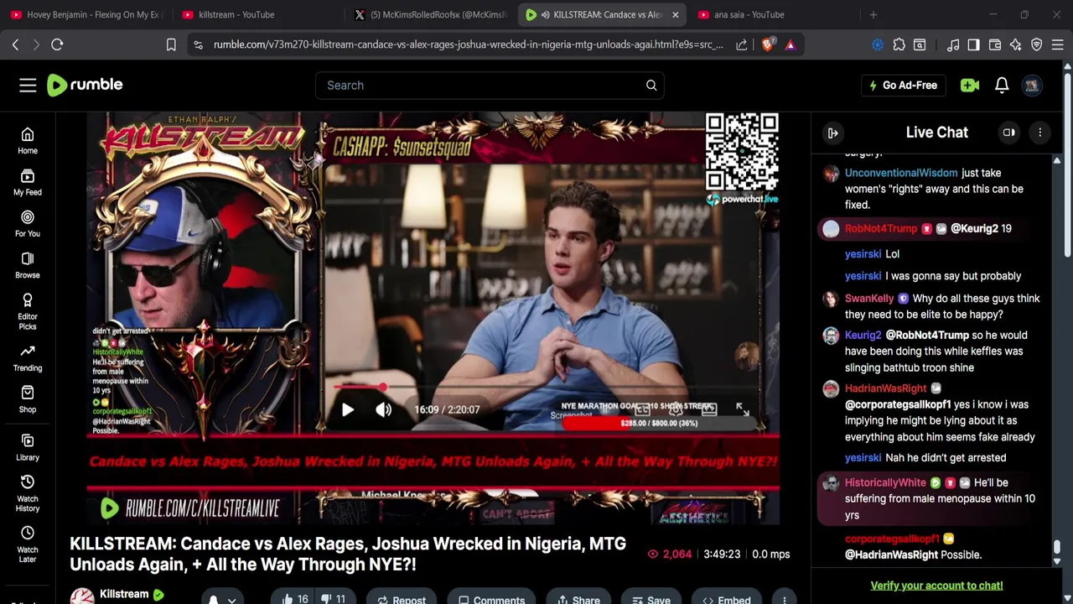Click the Go Ad-Free button
Screen dimensions: 1073x604
(x=904, y=85)
